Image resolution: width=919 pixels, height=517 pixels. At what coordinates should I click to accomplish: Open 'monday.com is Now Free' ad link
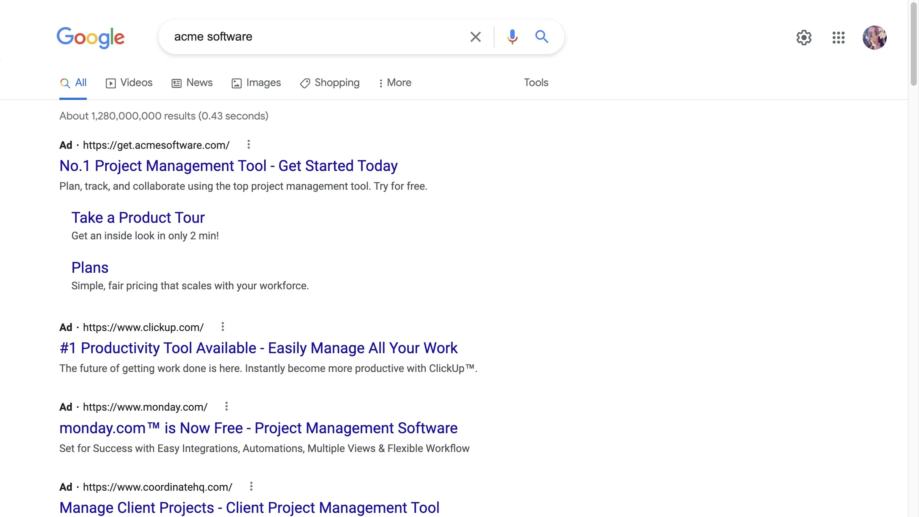(258, 428)
